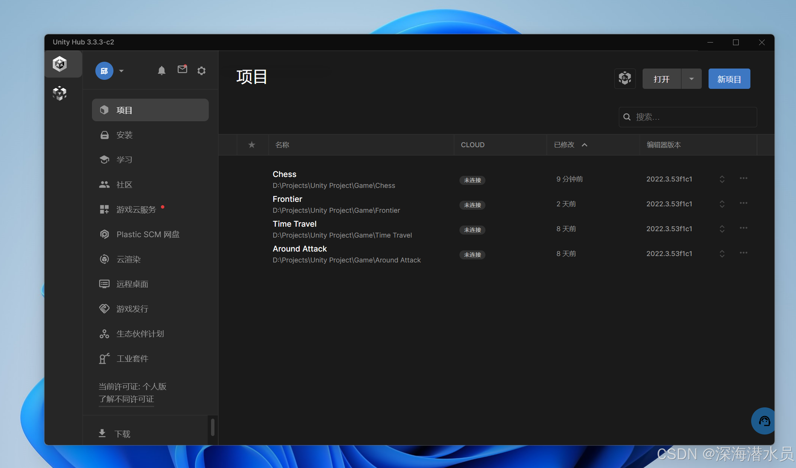
Task: Click the blue 新项目 button
Action: pyautogui.click(x=729, y=79)
